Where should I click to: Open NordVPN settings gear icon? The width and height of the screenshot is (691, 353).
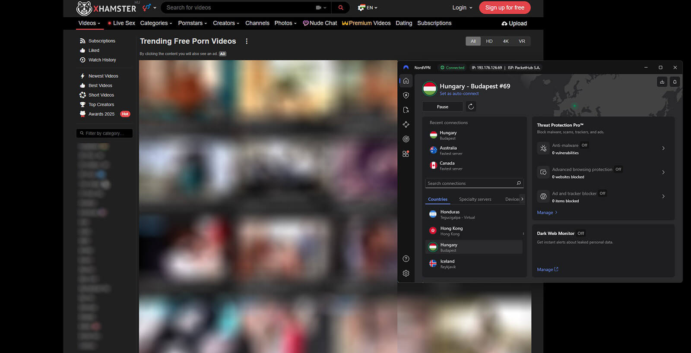[406, 273]
